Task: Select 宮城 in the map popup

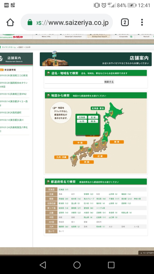Action: [93, 117]
